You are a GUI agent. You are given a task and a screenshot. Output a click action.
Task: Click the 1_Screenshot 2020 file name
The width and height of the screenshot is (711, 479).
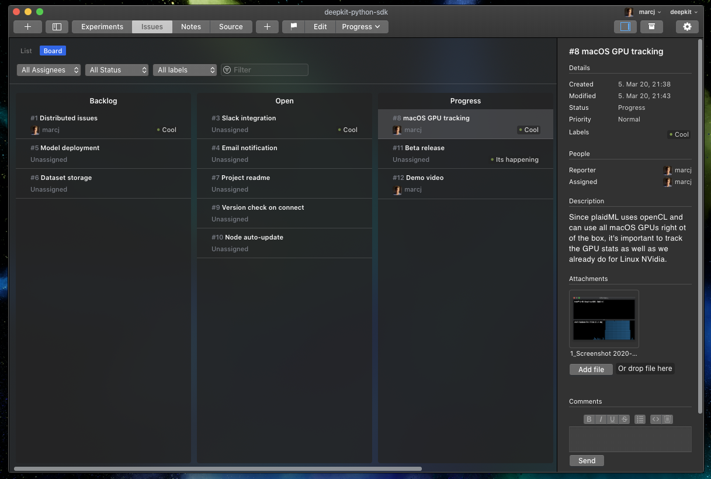[x=604, y=353]
